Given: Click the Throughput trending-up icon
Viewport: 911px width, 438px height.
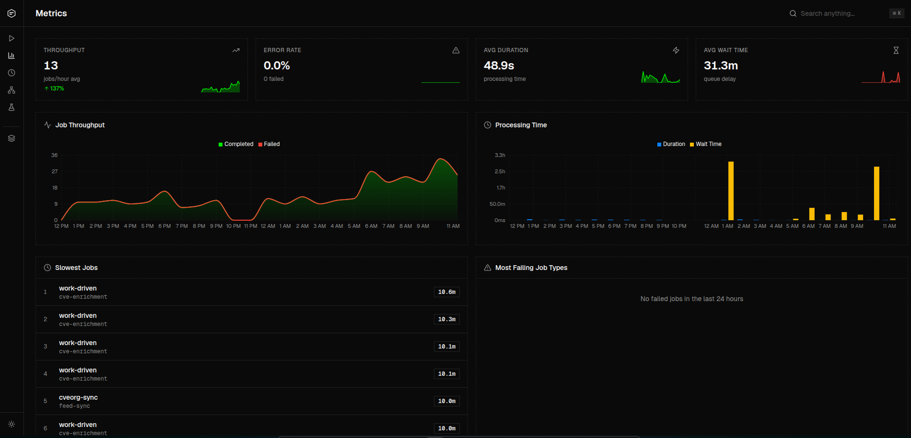Looking at the screenshot, I should coord(236,50).
